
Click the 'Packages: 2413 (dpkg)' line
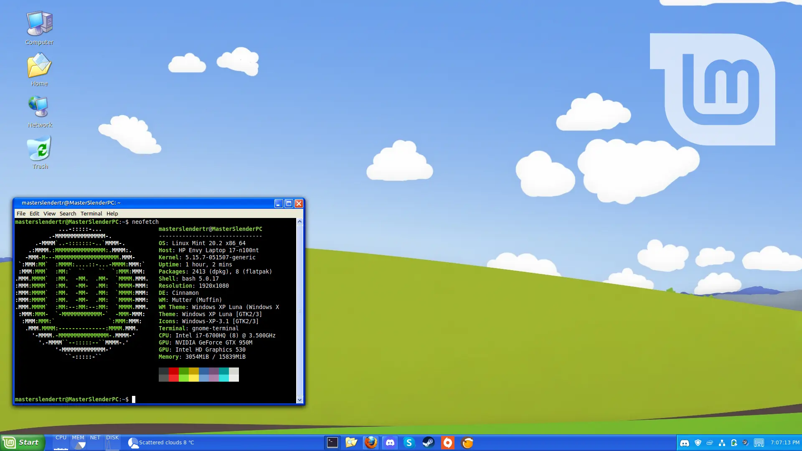tap(216, 271)
